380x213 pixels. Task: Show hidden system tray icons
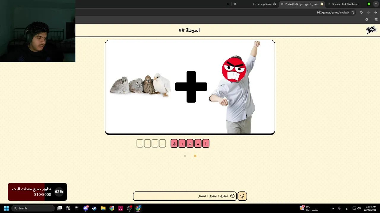tap(333, 208)
